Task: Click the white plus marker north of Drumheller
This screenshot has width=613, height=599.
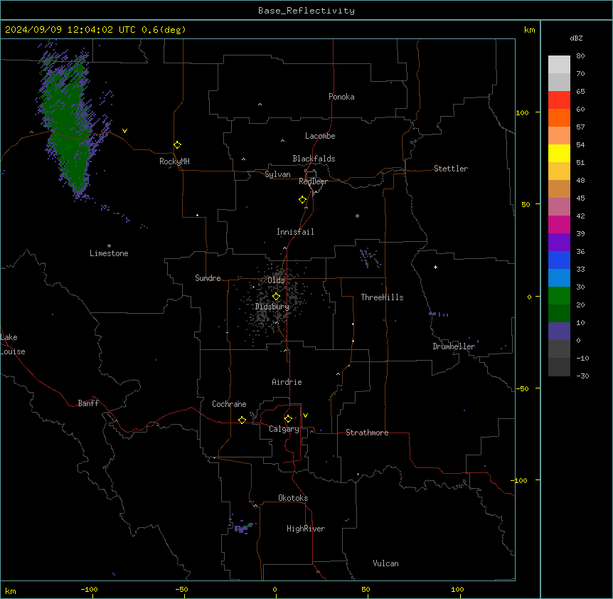Action: [x=435, y=267]
